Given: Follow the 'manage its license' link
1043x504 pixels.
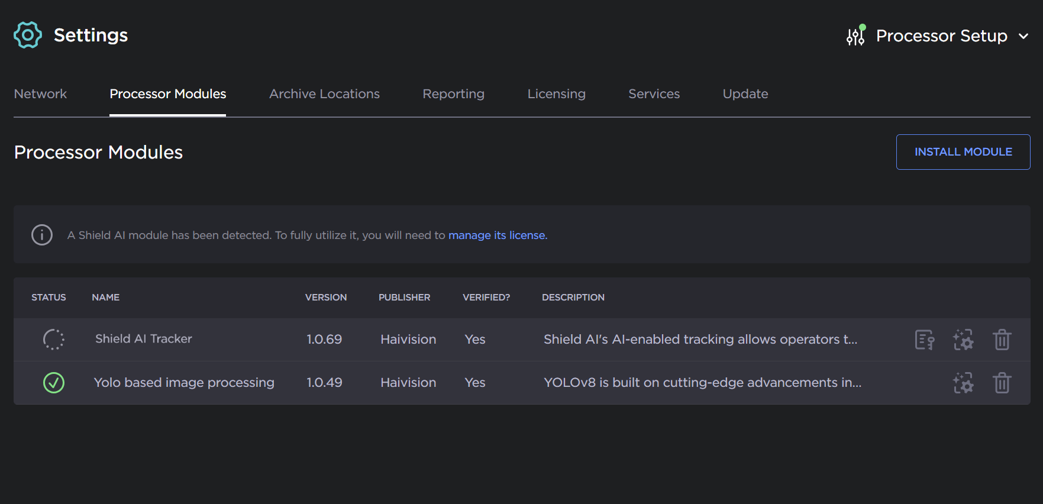Looking at the screenshot, I should coord(498,235).
